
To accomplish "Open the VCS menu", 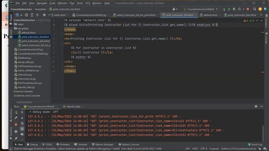I will [87, 3].
